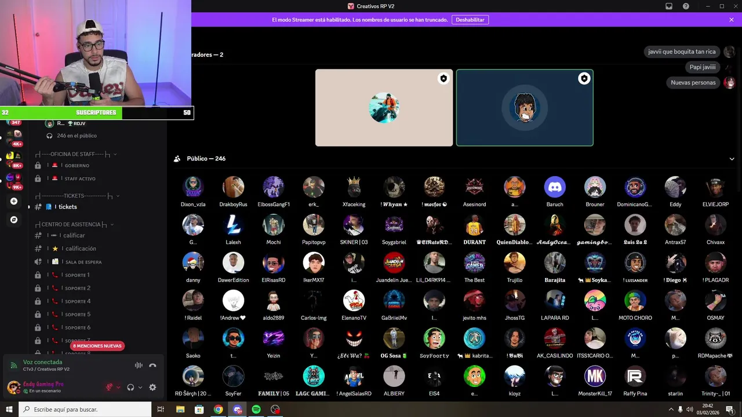The height and width of the screenshot is (417, 742).
Task: Click the Windows search box
Action: pyautogui.click(x=86, y=409)
